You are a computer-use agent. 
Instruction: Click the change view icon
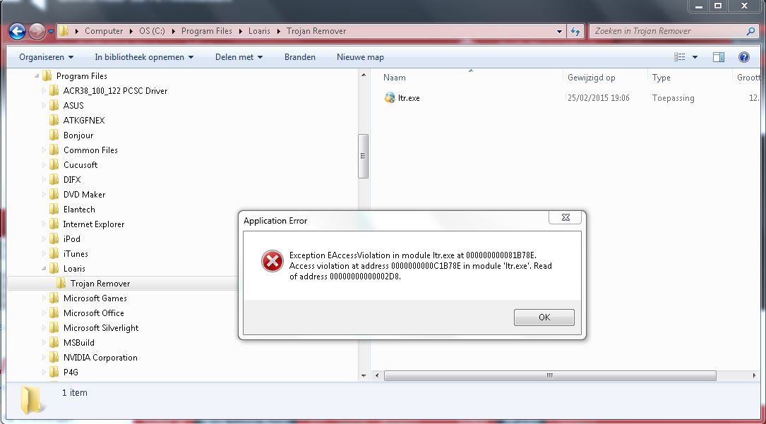(680, 57)
